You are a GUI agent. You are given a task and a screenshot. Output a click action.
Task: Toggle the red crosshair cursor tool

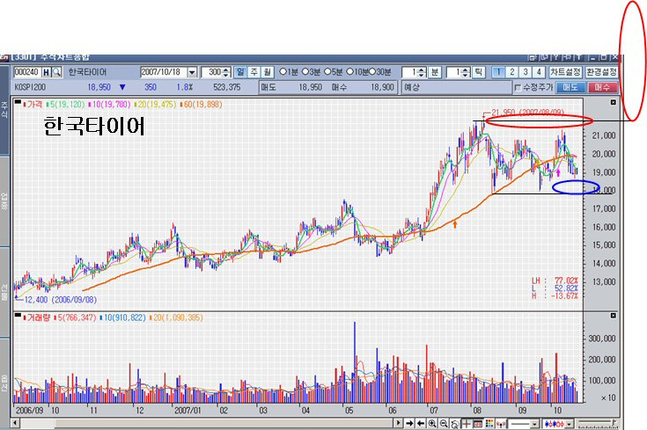point(467,423)
